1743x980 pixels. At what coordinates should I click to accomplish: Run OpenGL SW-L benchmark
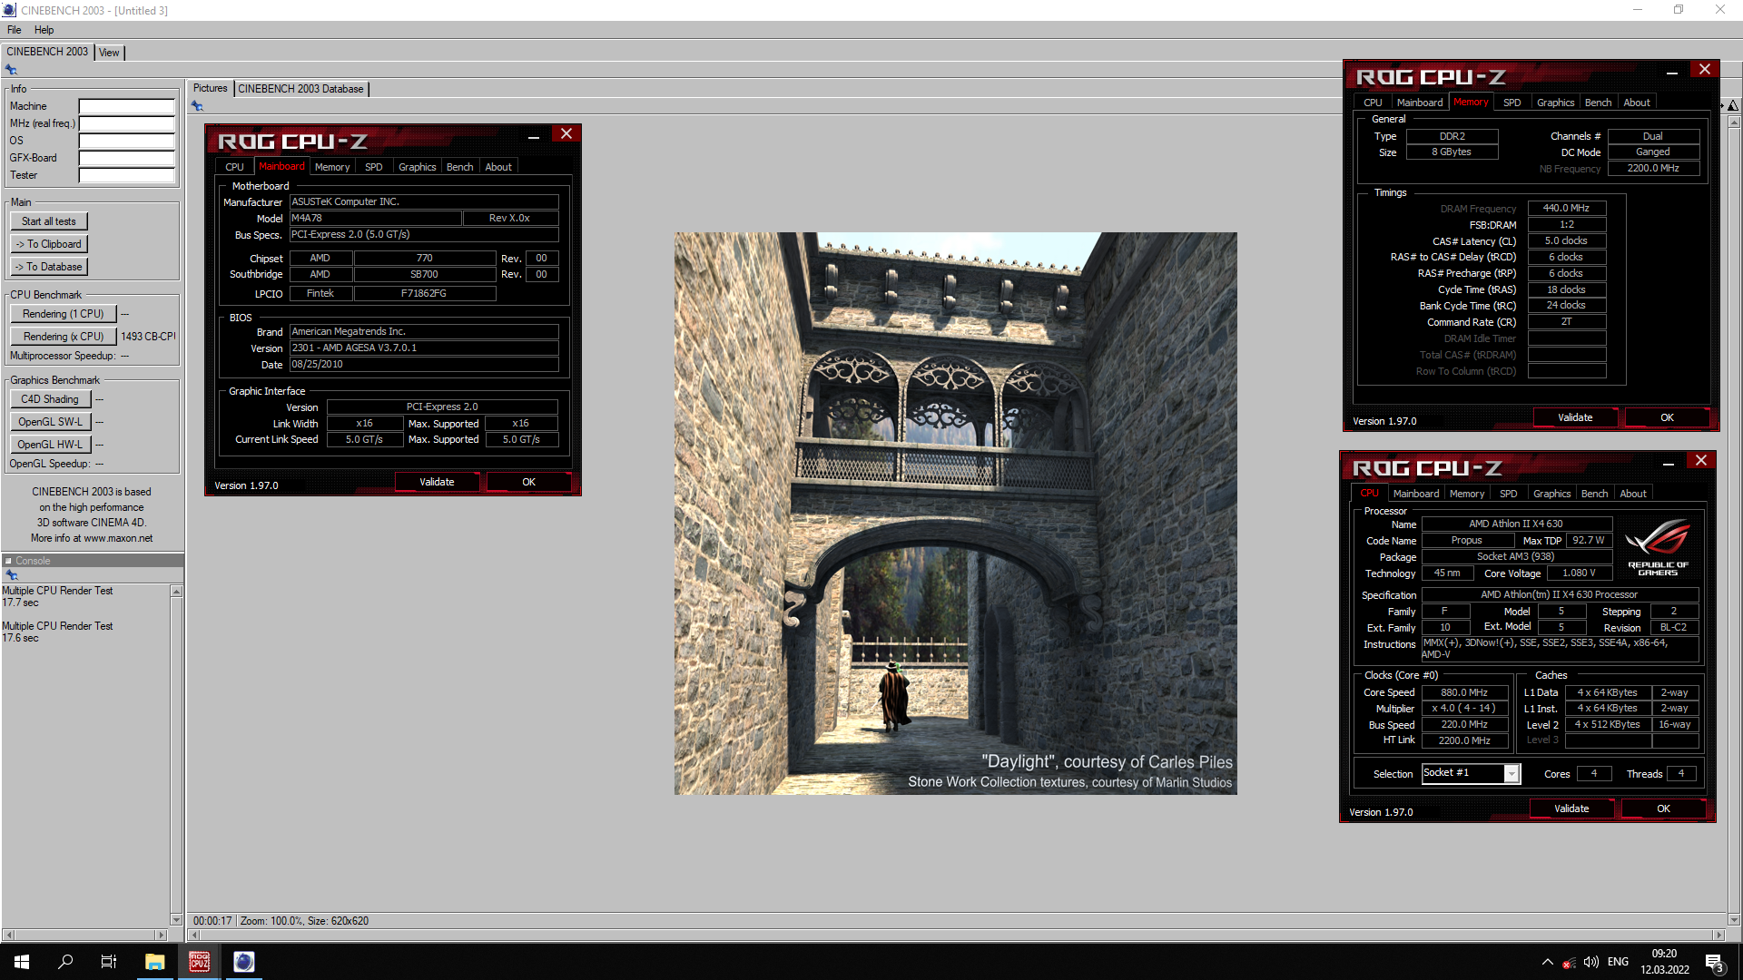click(51, 422)
